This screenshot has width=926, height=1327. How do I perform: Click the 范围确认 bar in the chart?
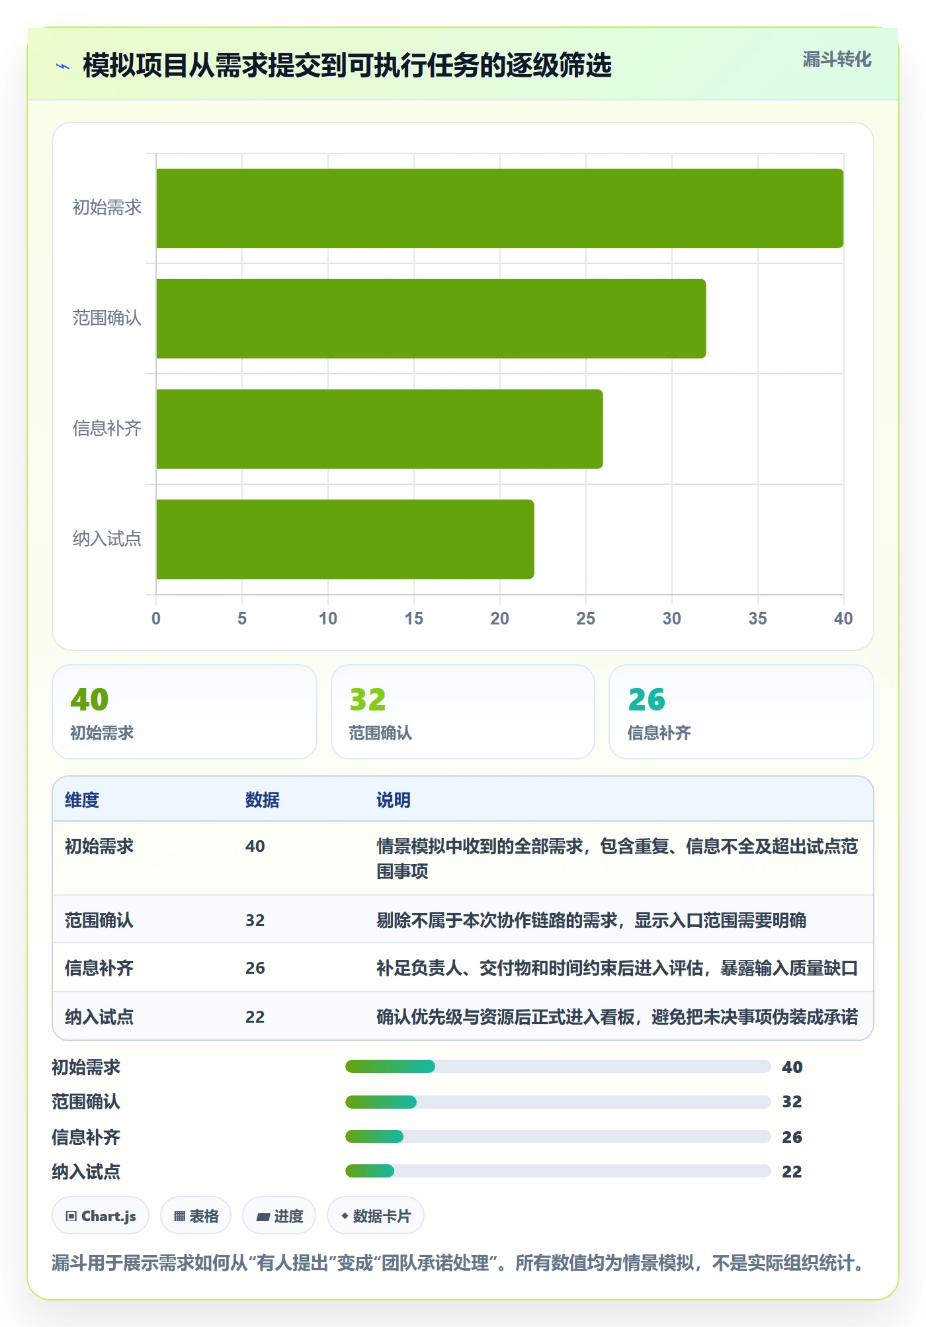point(431,319)
